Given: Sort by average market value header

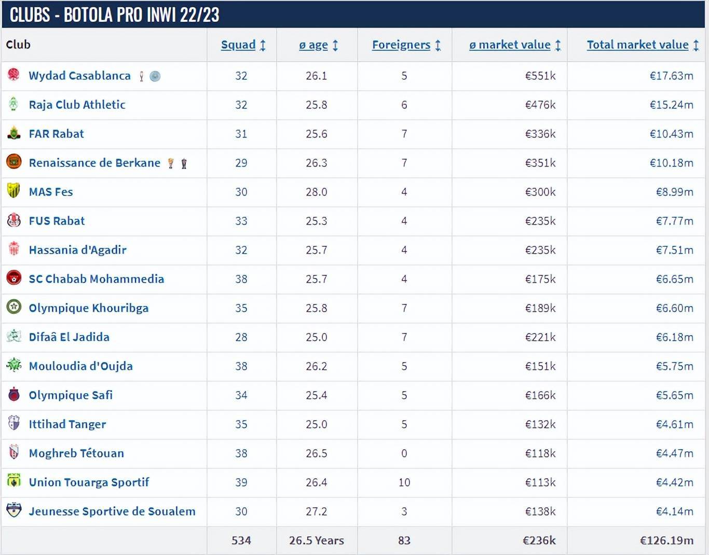Looking at the screenshot, I should tap(510, 45).
